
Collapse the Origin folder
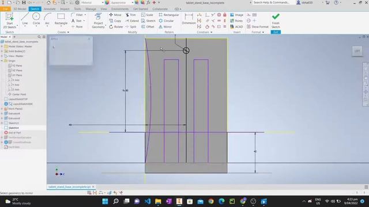point(2,61)
